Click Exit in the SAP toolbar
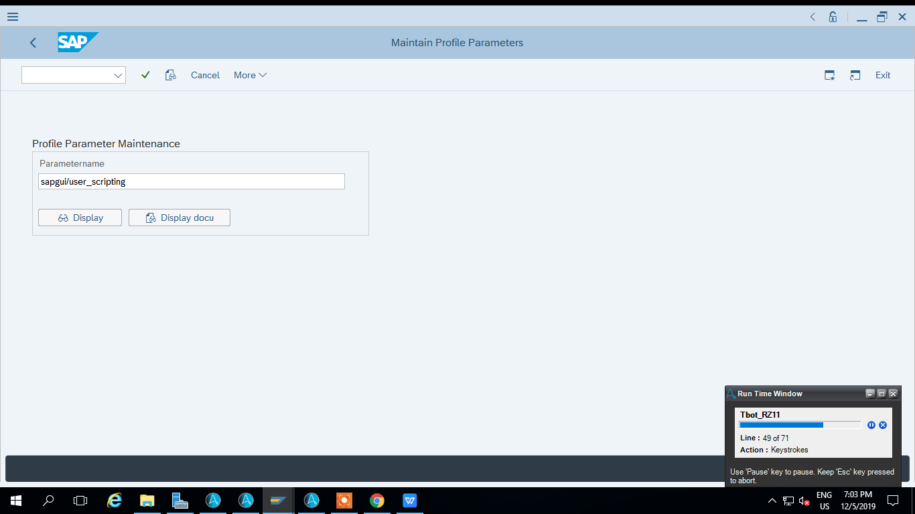Screen dimensions: 915x514 883,75
